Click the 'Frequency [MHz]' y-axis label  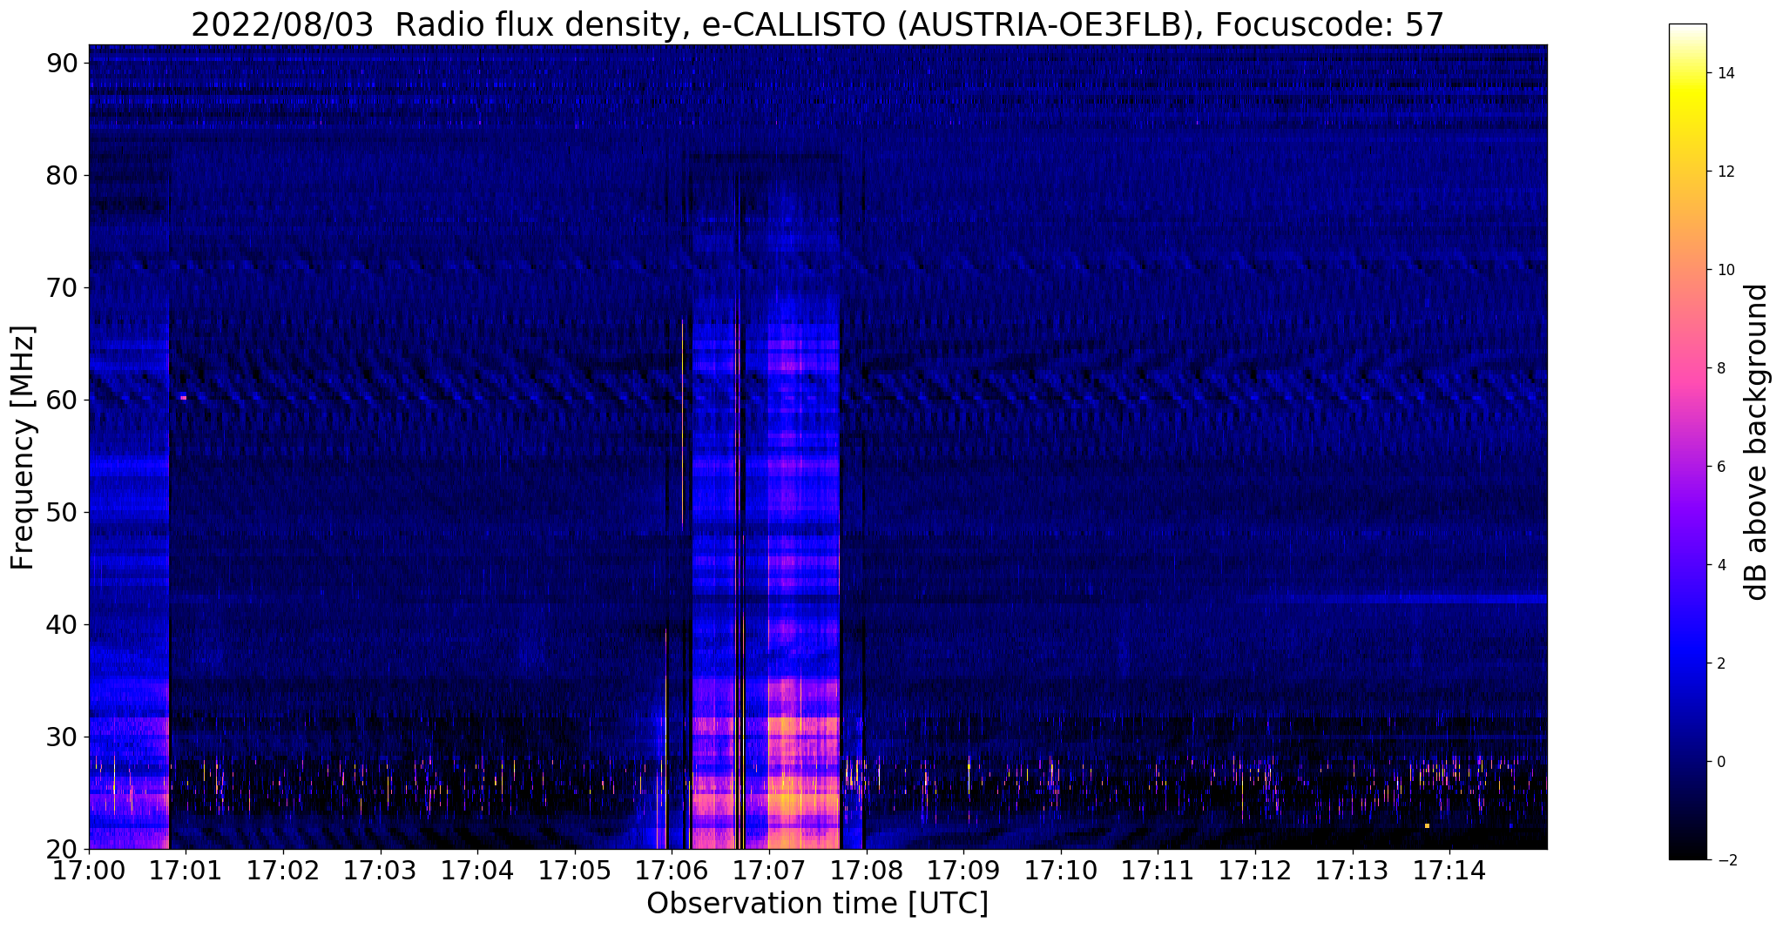23,448
